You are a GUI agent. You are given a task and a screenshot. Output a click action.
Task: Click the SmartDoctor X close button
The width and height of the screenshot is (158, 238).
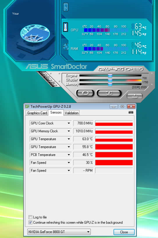tap(49, 79)
